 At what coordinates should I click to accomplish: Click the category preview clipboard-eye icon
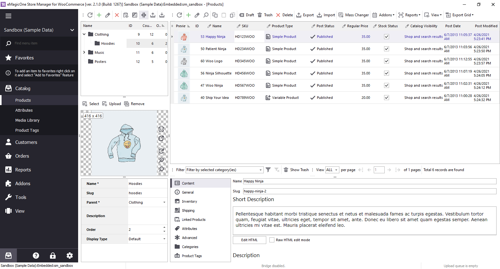126,15
